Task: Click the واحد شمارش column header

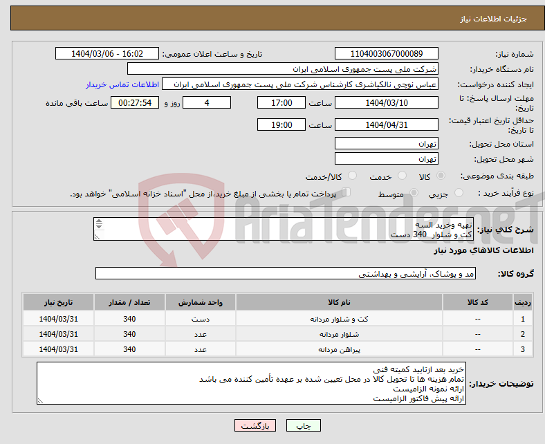Action: (200, 302)
